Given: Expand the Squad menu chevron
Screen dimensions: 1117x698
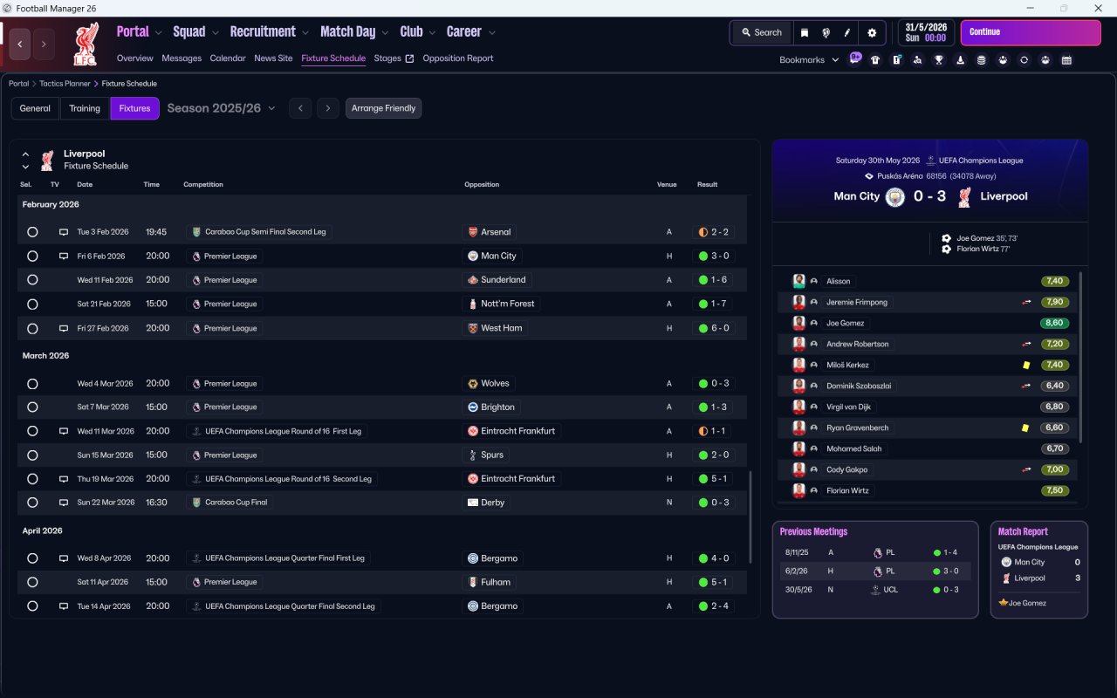Looking at the screenshot, I should [x=216, y=32].
